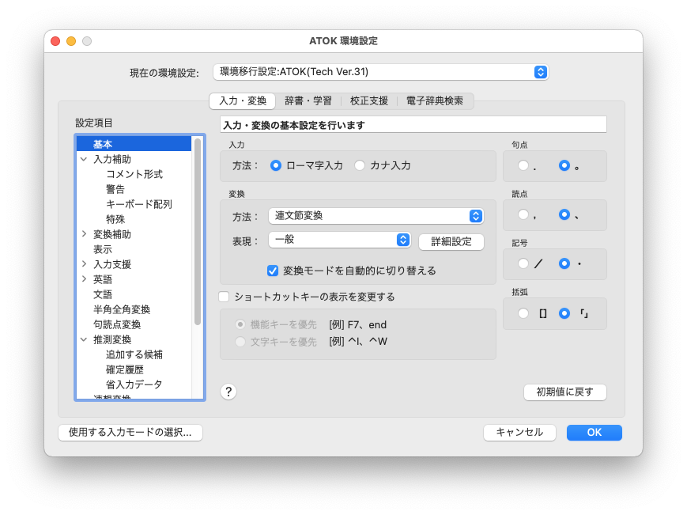The height and width of the screenshot is (515, 687).
Task: Select the slash symbol under 記号
Action: point(522,263)
